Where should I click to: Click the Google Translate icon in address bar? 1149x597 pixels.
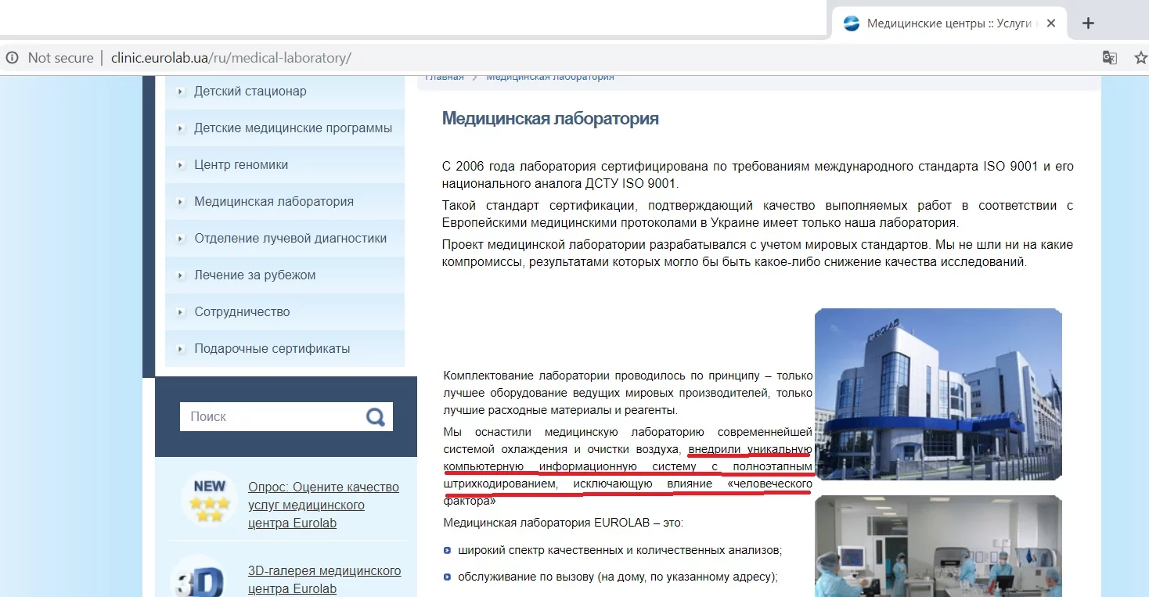coord(1109,58)
